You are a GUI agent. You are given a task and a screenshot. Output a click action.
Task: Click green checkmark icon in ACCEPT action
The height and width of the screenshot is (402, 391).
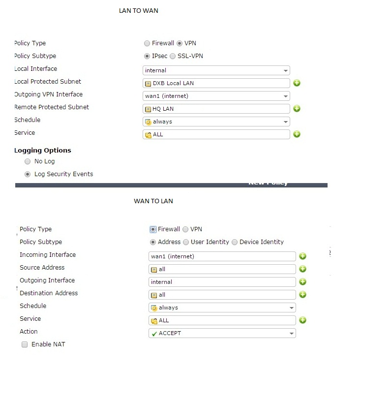tap(154, 334)
